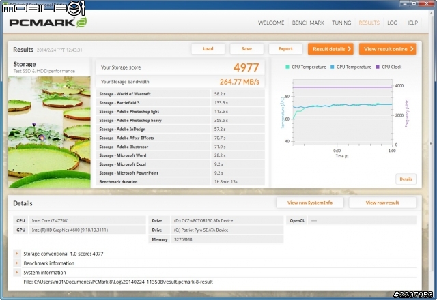Click the result file path text
Screen dimensions: 437x300
[118, 282]
